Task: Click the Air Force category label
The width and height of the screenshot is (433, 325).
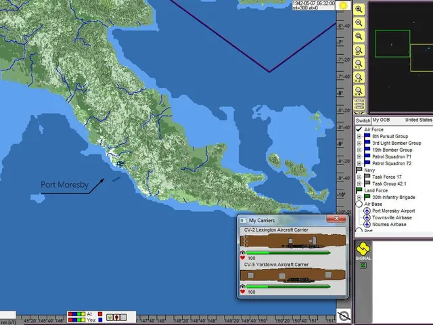Action: pos(373,129)
